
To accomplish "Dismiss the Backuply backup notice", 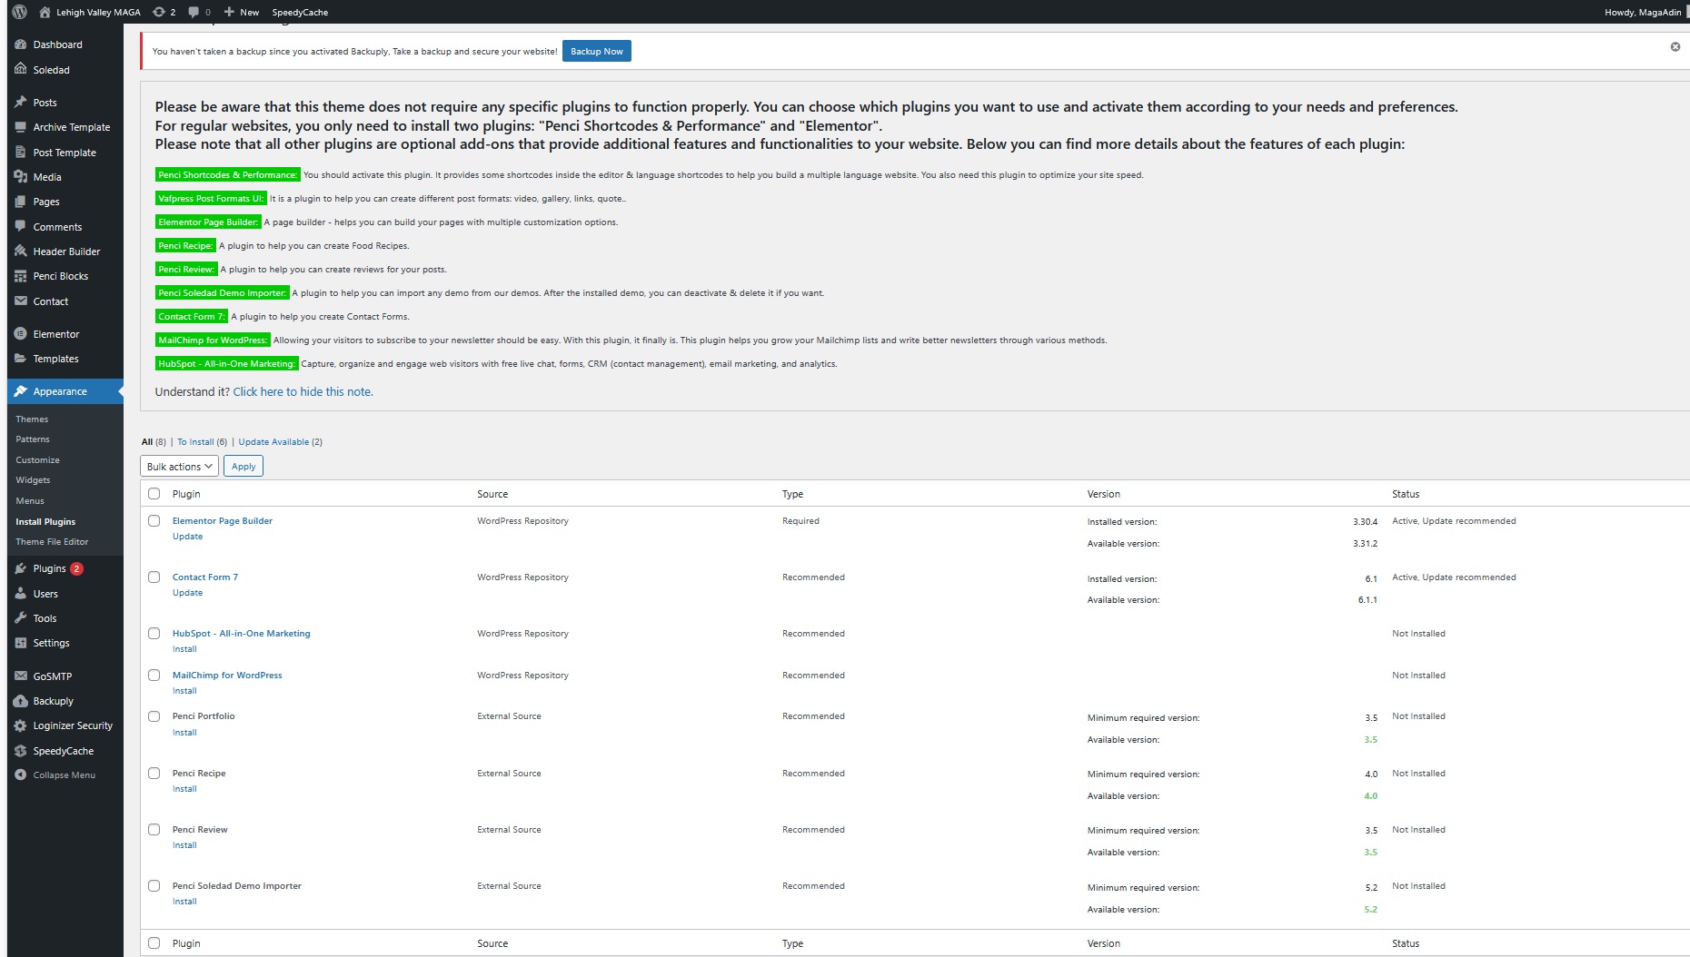I will pos(1675,46).
